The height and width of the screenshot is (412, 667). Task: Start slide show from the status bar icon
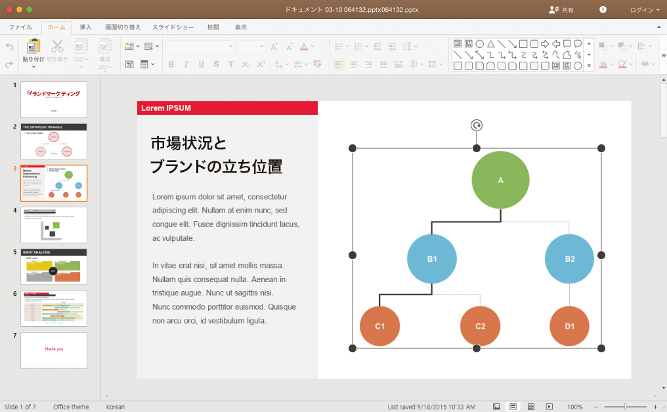[549, 407]
